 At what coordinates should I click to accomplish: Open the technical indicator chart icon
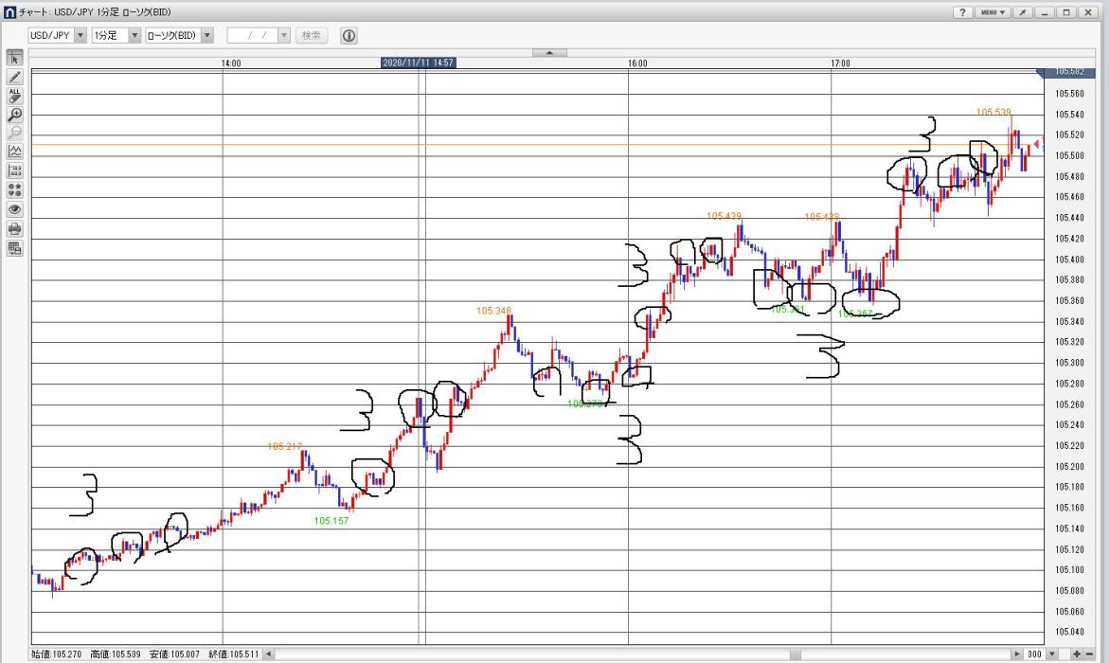coord(14,152)
